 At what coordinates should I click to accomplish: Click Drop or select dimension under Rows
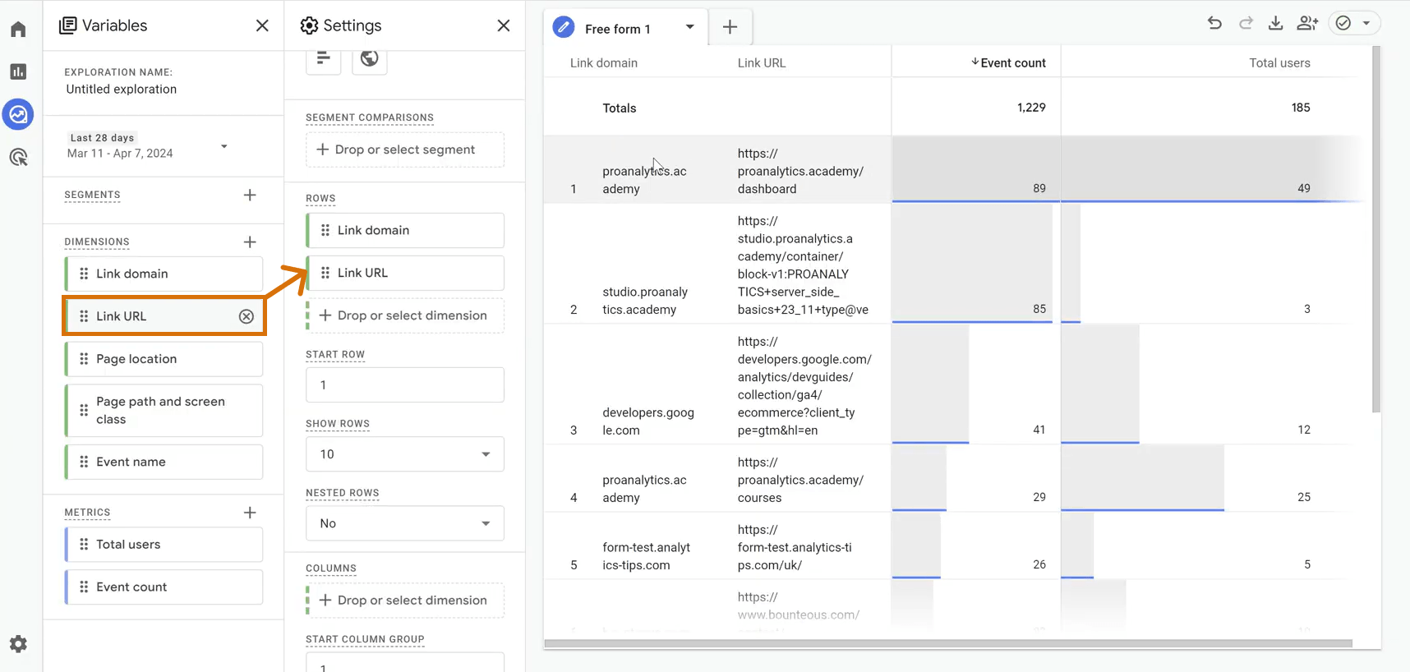405,315
